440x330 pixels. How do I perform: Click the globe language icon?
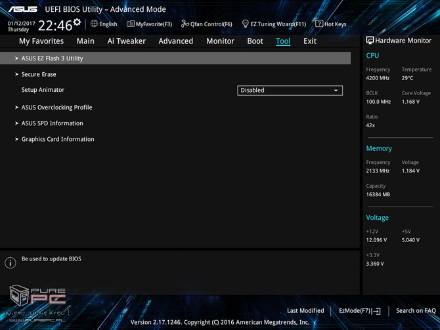click(94, 24)
